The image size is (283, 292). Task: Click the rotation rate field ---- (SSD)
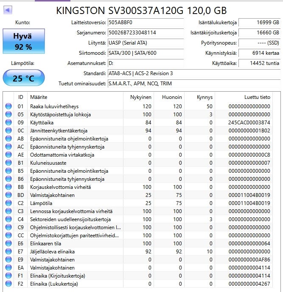pyautogui.click(x=259, y=43)
